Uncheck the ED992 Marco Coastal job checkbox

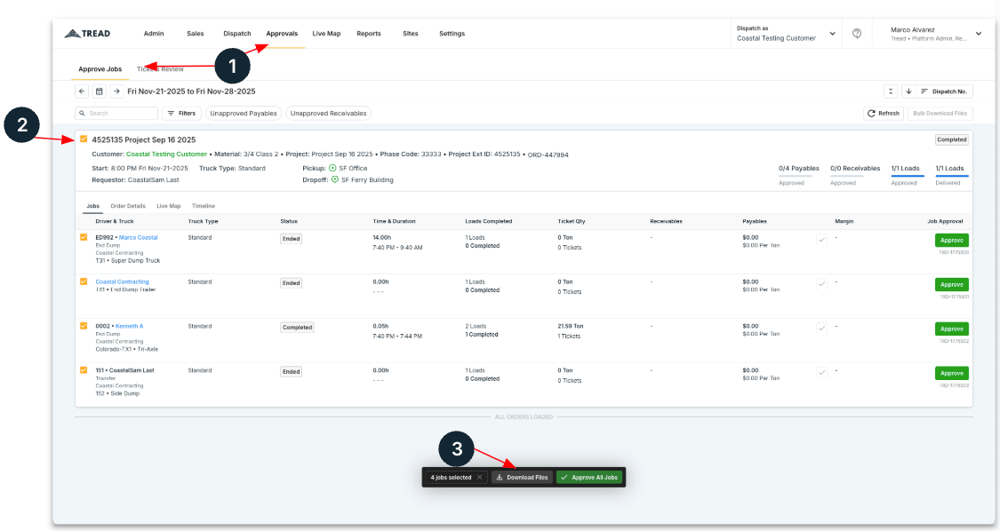coord(84,237)
